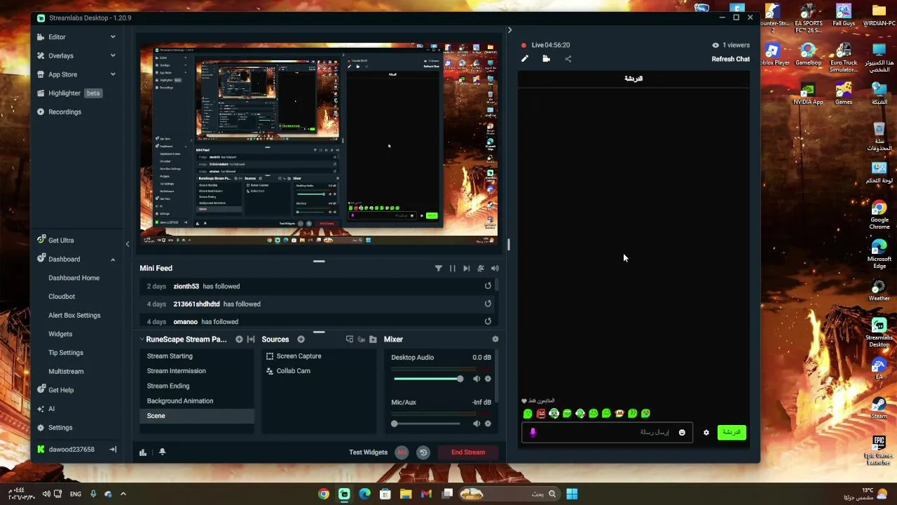Open Cloudbot submenu item

click(x=62, y=296)
